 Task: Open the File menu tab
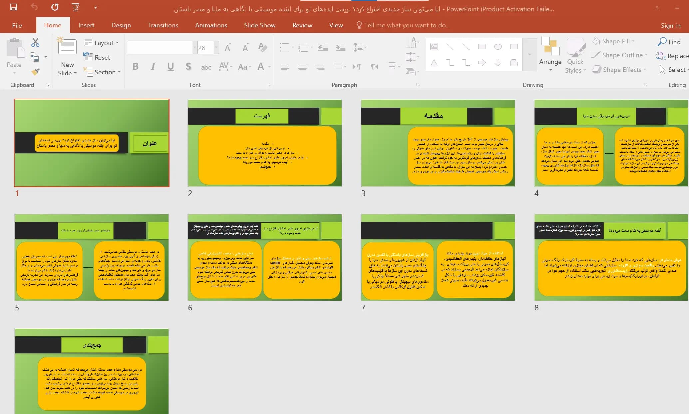(x=17, y=25)
